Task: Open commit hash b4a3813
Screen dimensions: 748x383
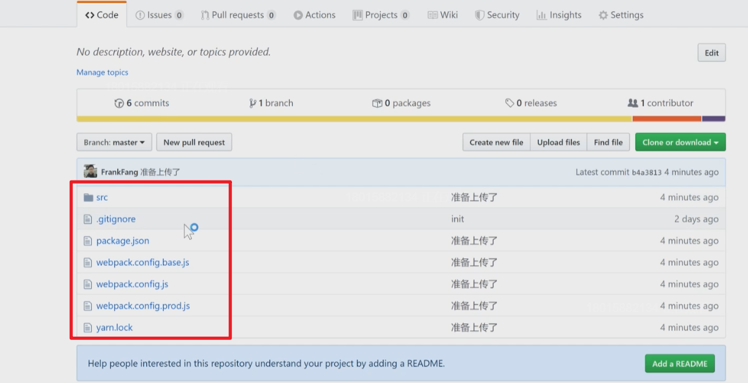Action: [x=647, y=172]
